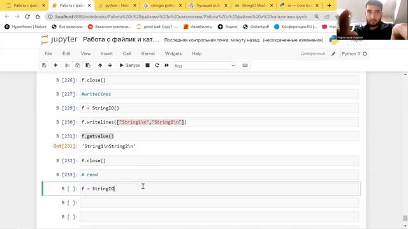Click the Доверенный trusted indicator
Image resolution: width=408 pixels, height=229 pixels.
coord(313,53)
